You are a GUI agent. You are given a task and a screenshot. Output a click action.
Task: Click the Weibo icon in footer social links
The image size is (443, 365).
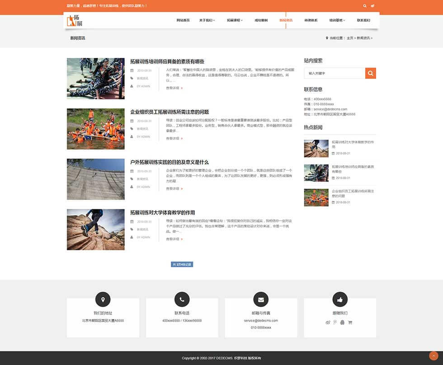[328, 322]
